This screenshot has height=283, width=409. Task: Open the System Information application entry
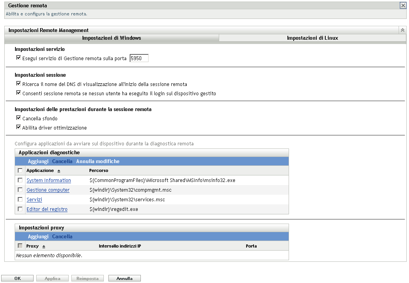[49, 180]
